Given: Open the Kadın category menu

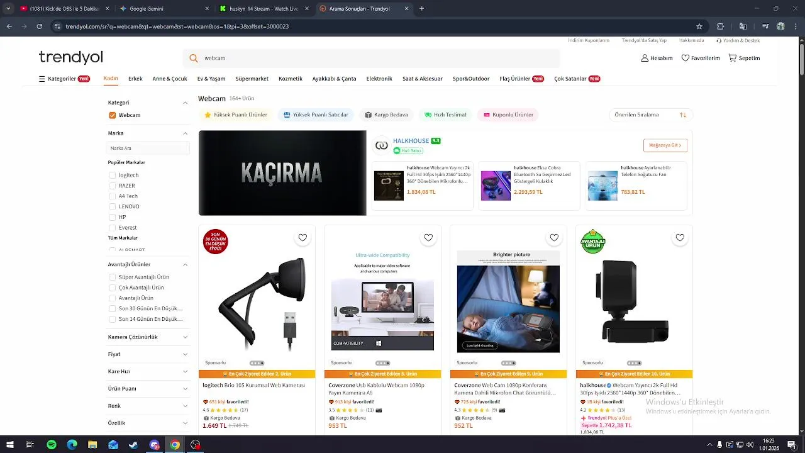Looking at the screenshot, I should point(111,79).
